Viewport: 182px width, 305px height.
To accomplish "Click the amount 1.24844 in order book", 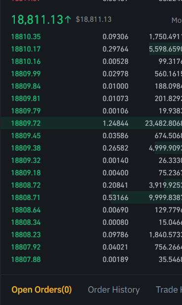I will coord(115,123).
